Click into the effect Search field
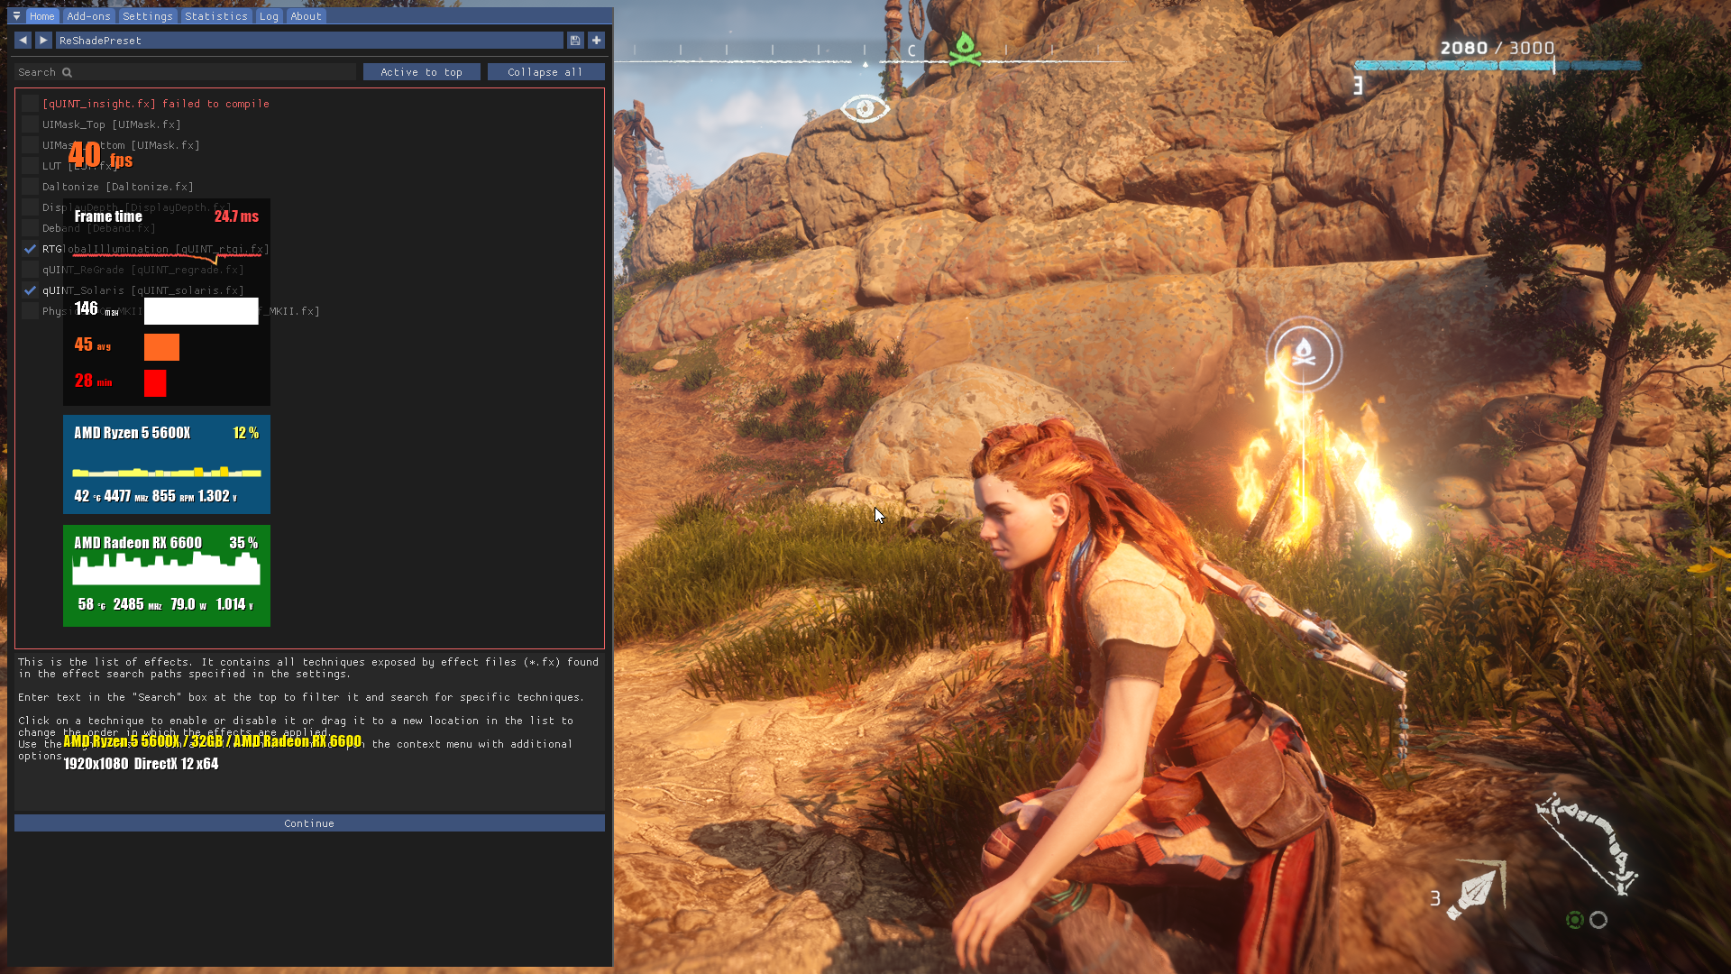Image resolution: width=1731 pixels, height=974 pixels. 207,72
